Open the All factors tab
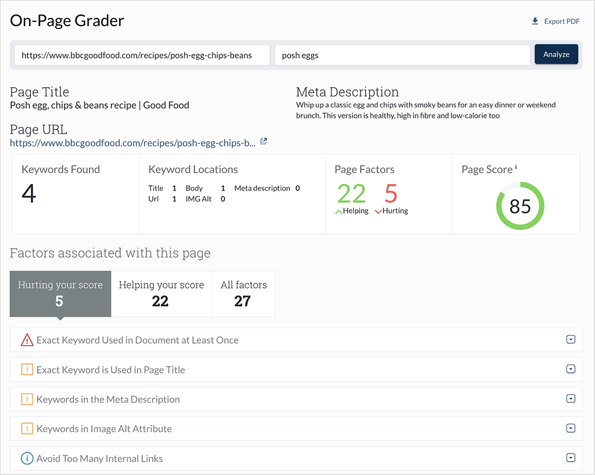Image resolution: width=595 pixels, height=475 pixels. tap(243, 293)
